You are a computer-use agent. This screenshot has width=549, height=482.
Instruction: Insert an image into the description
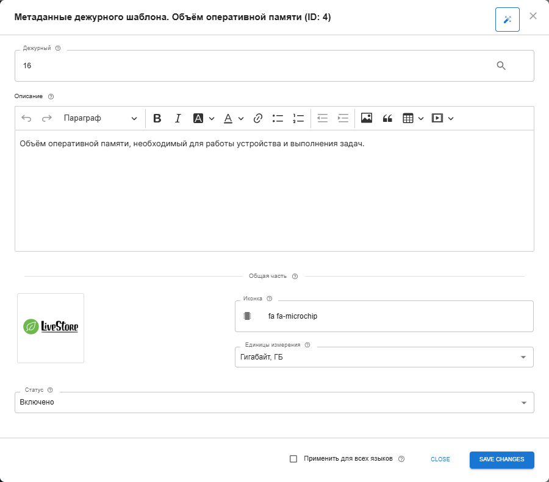tap(367, 118)
